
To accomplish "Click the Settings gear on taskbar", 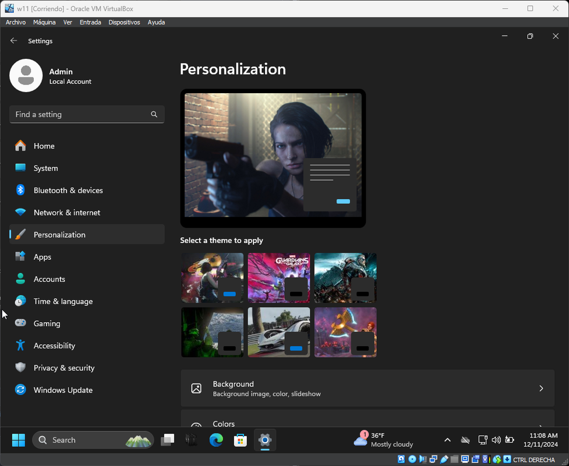I will [265, 440].
